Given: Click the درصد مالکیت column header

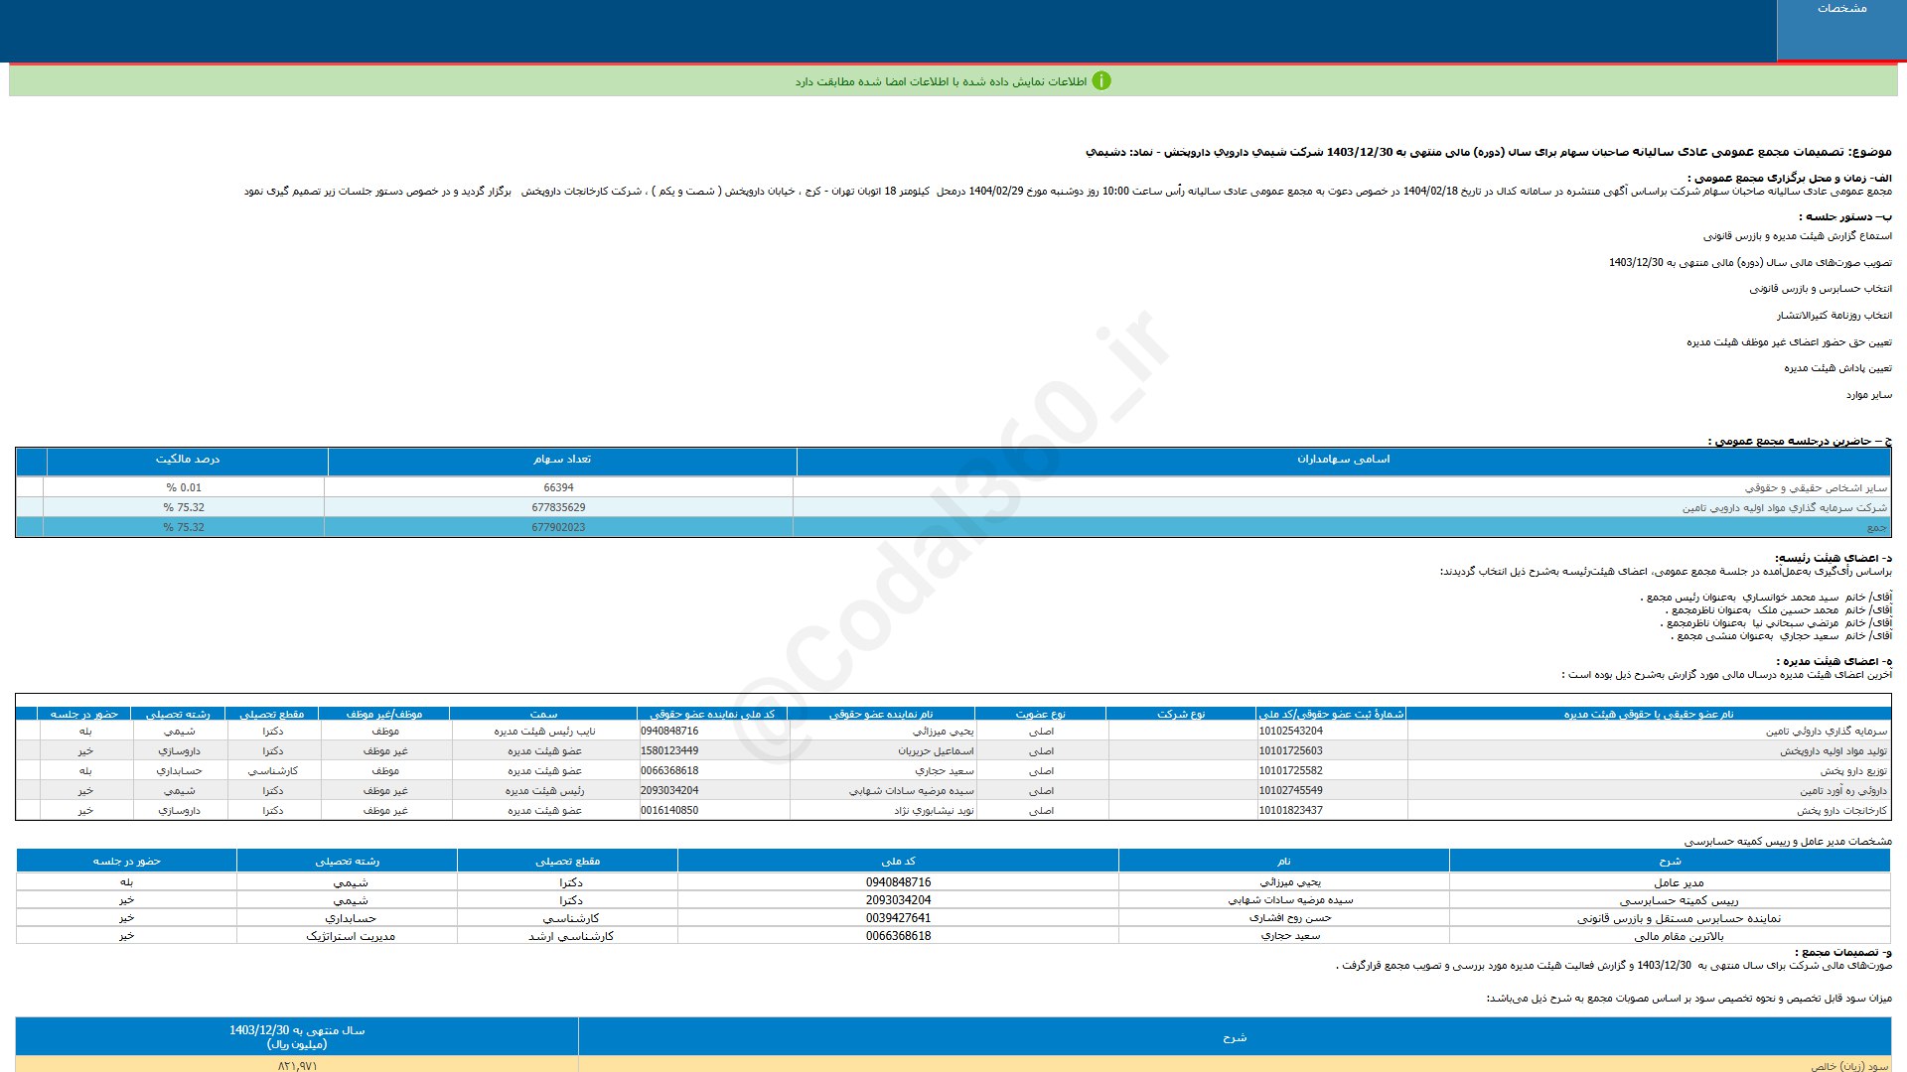Looking at the screenshot, I should 187,460.
